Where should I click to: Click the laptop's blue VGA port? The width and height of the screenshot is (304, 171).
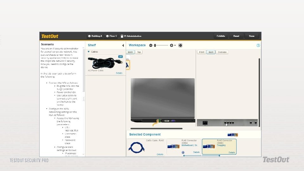tap(173, 121)
